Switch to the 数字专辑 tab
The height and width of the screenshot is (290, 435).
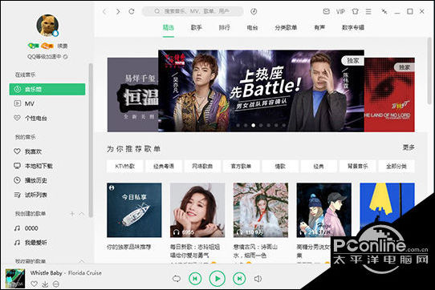pyautogui.click(x=353, y=27)
